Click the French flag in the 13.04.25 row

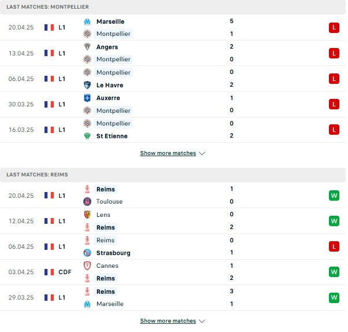49,53
